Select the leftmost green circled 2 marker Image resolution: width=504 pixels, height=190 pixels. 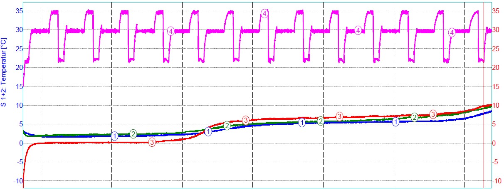click(133, 133)
